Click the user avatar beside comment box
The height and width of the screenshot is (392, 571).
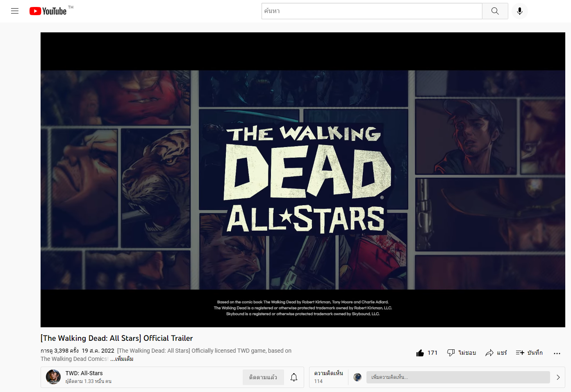357,377
